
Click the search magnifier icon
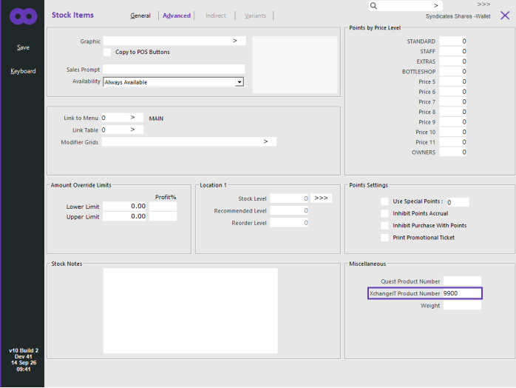[373, 6]
